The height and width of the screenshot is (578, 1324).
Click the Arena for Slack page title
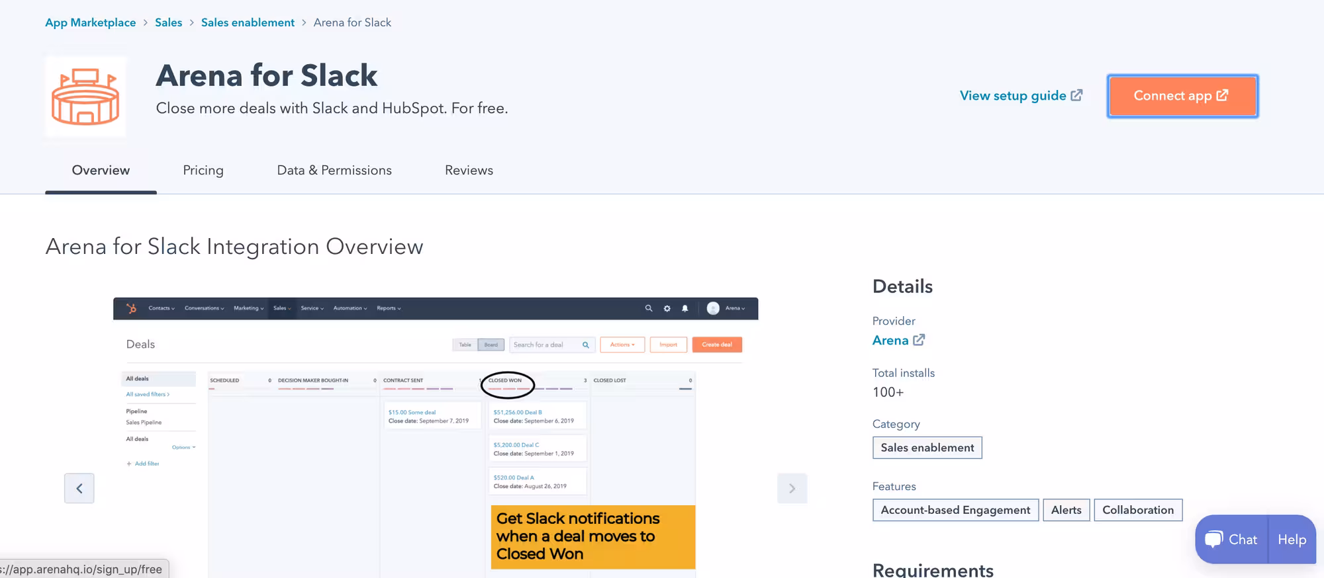tap(267, 75)
